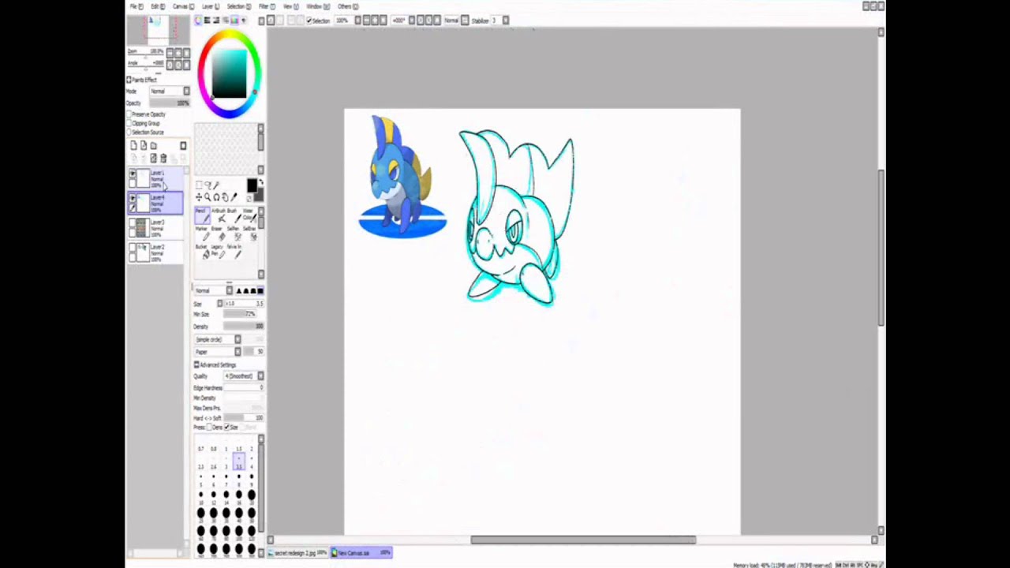Screen dimensions: 1010x568
Task: Enable the Selection Source checkbox
Action: (x=129, y=132)
